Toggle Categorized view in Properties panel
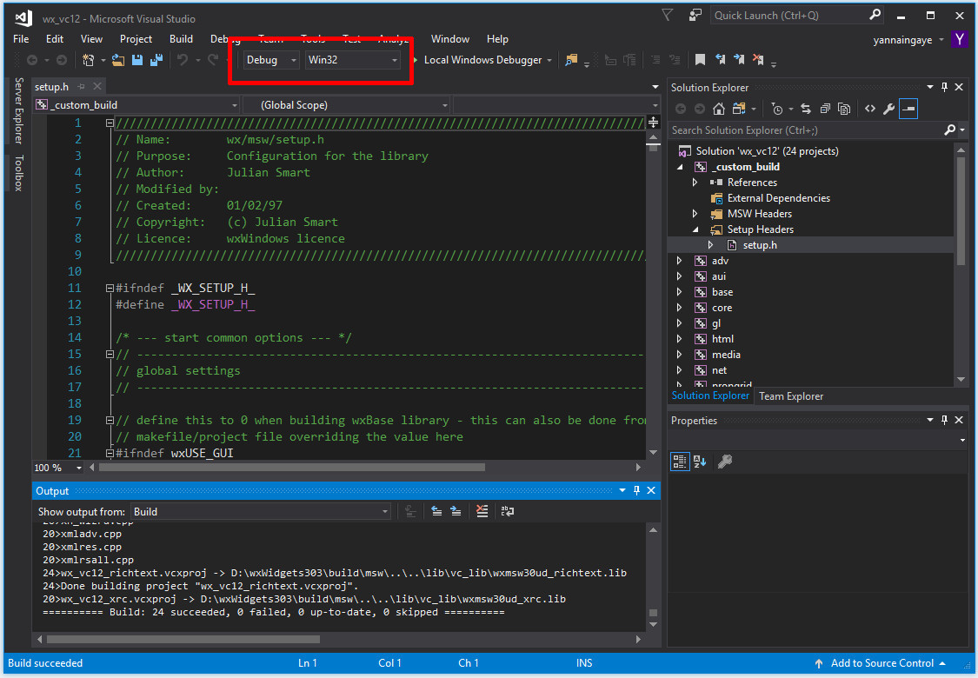 (x=680, y=462)
